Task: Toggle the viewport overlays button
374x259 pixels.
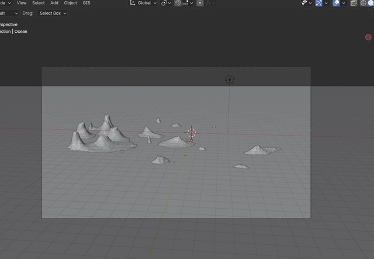Action: pyautogui.click(x=336, y=3)
